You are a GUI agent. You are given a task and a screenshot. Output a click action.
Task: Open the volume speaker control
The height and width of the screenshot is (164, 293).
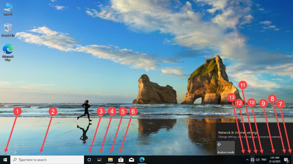click(x=257, y=160)
